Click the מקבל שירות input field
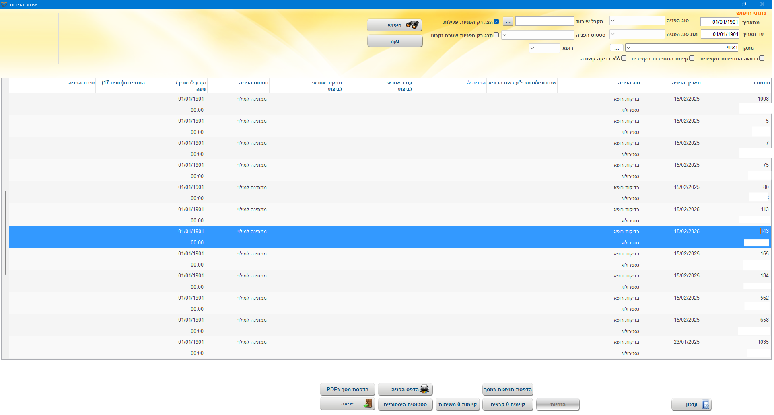 pyautogui.click(x=544, y=21)
